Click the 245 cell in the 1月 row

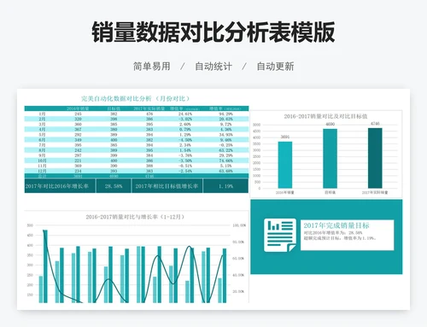pyautogui.click(x=78, y=114)
